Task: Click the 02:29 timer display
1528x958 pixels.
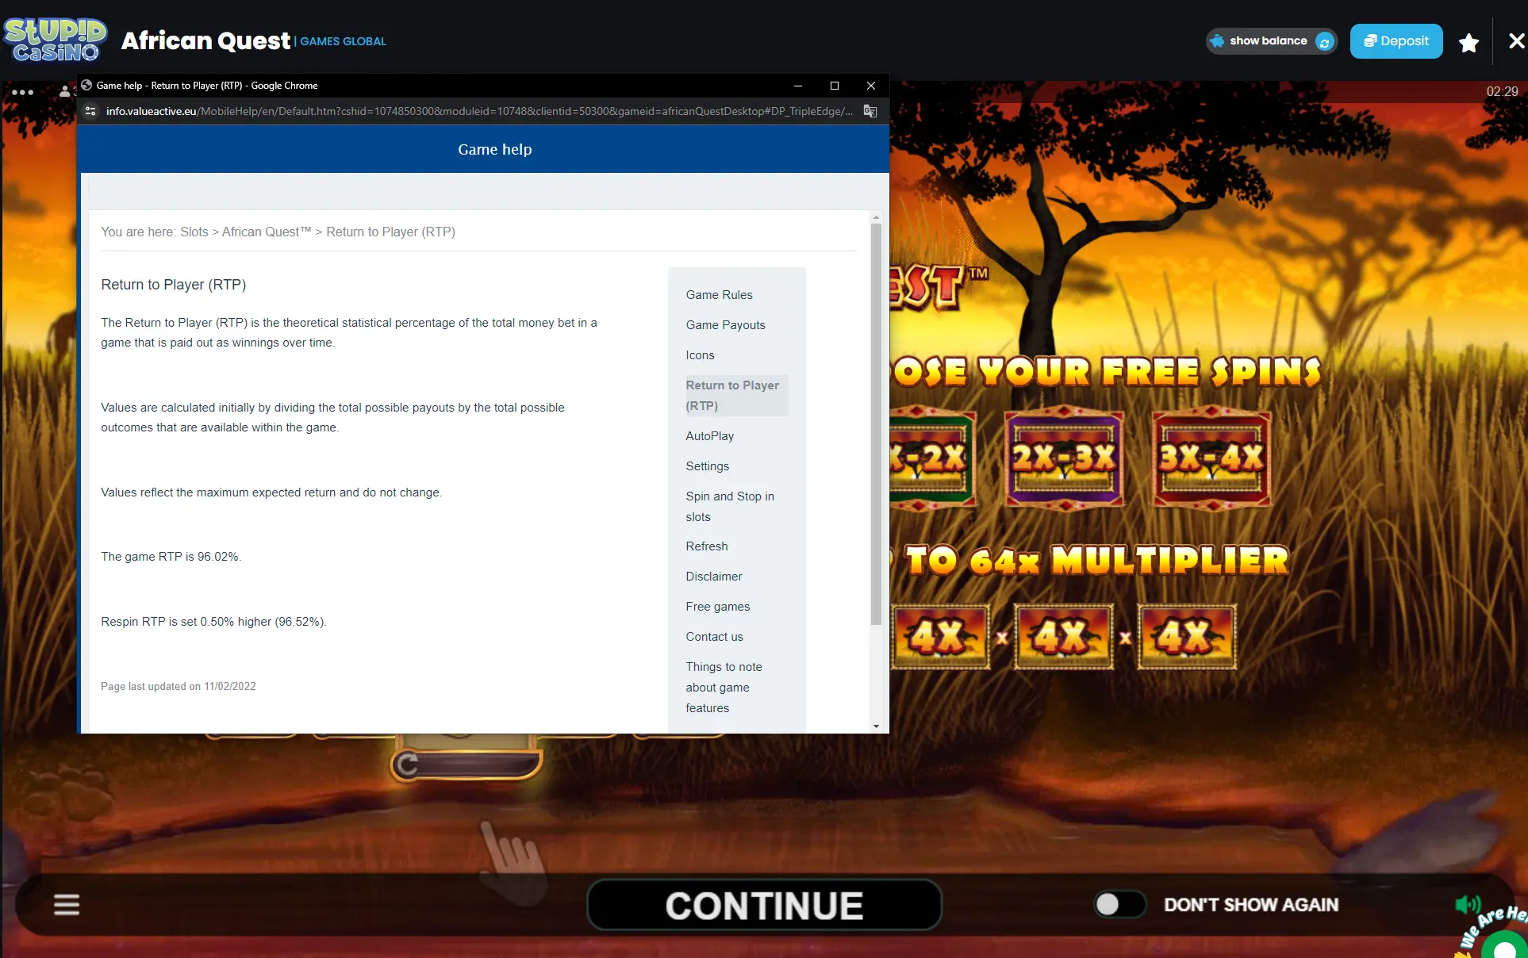Action: click(x=1502, y=92)
